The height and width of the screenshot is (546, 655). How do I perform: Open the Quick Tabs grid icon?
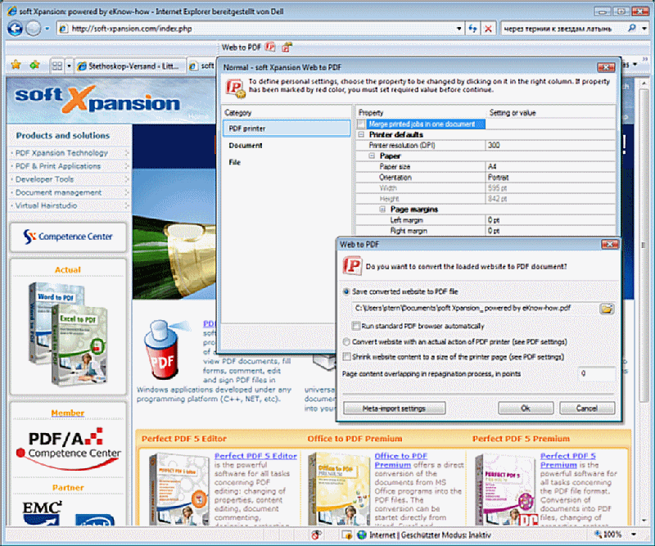point(56,65)
